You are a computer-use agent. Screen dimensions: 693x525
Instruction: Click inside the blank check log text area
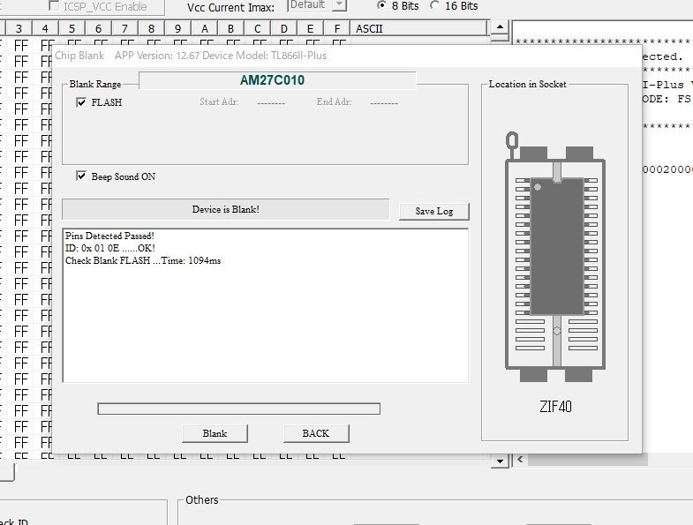(x=265, y=318)
